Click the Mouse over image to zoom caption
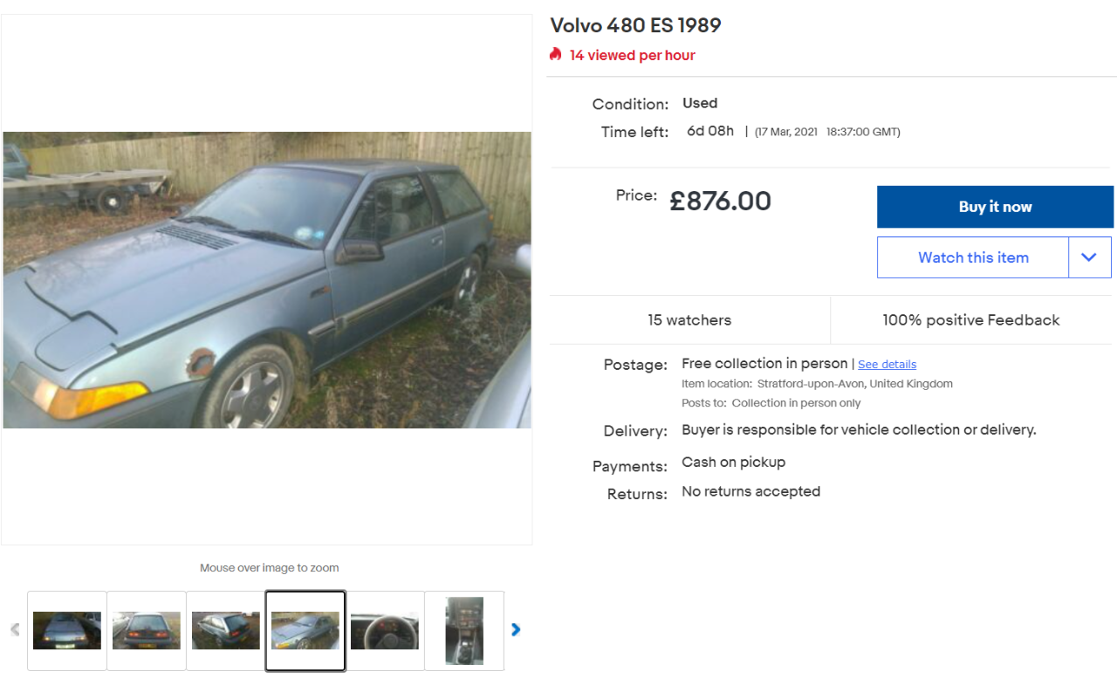1117x678 pixels. [269, 568]
